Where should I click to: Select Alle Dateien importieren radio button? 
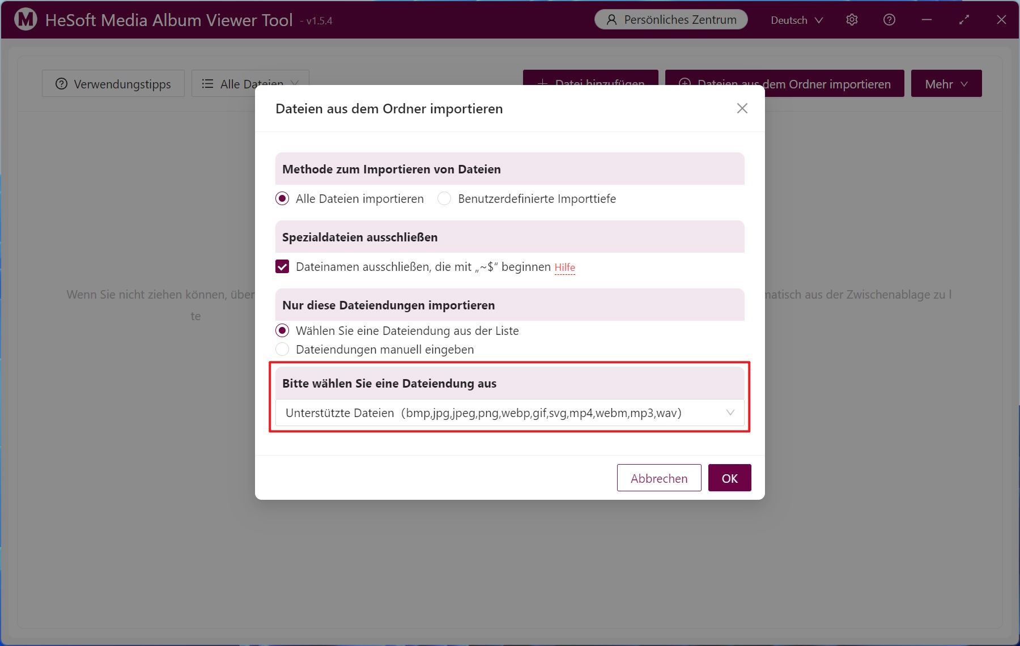pos(282,199)
